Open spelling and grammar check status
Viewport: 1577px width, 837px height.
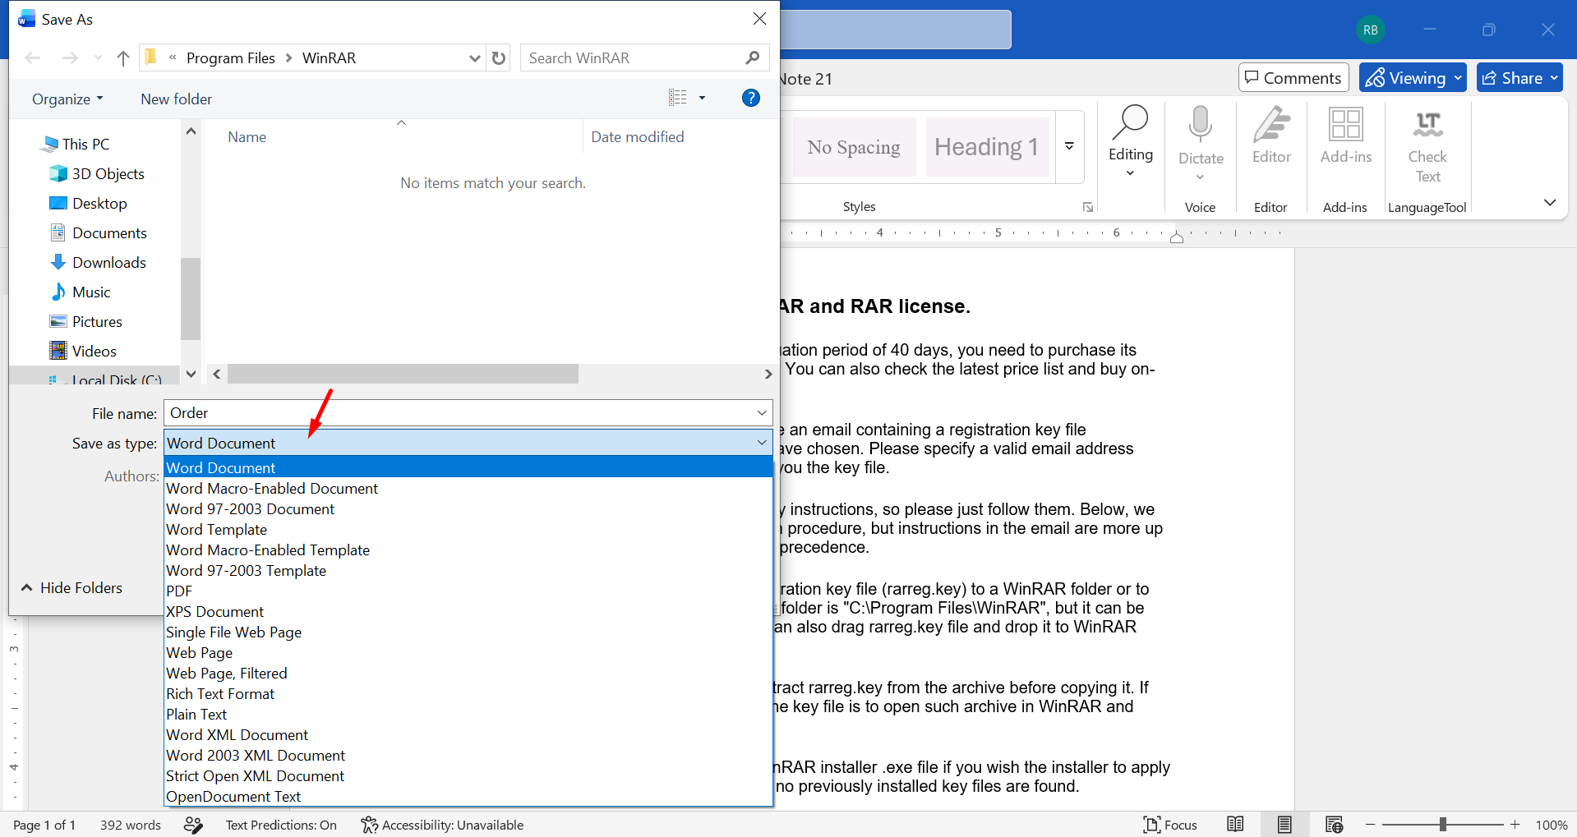click(x=193, y=825)
